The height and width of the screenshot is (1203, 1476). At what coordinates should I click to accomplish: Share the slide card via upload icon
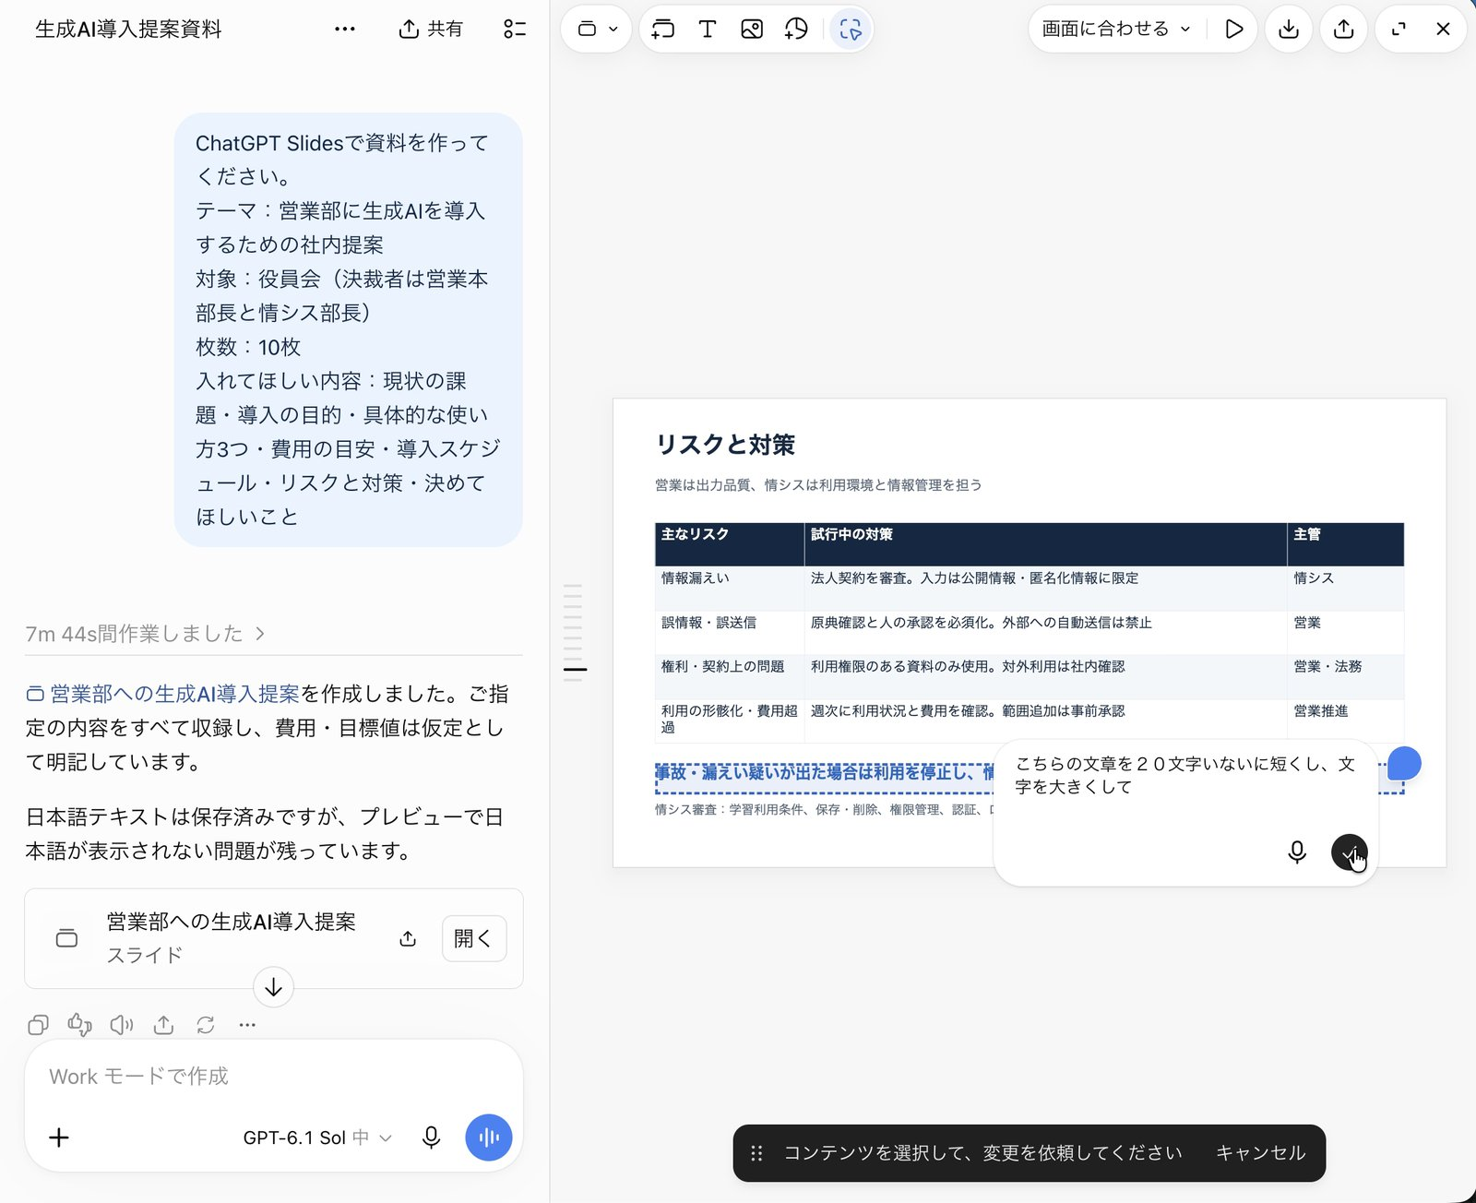tap(408, 938)
